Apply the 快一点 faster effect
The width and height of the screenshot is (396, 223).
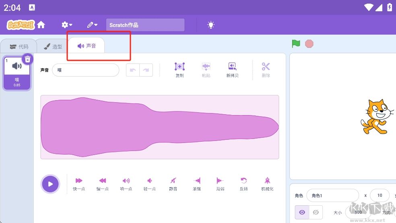[x=79, y=184]
